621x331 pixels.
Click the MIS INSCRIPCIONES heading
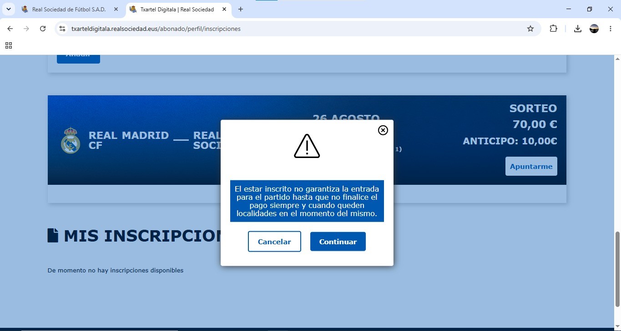[142, 236]
